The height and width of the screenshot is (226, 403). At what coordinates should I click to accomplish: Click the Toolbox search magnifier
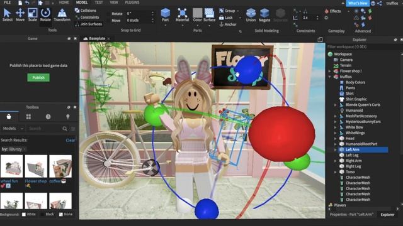(x=65, y=128)
